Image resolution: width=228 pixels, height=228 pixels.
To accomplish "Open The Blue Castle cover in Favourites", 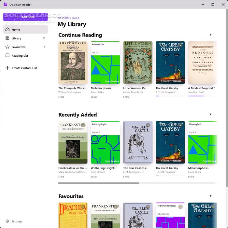I will pos(138,215).
